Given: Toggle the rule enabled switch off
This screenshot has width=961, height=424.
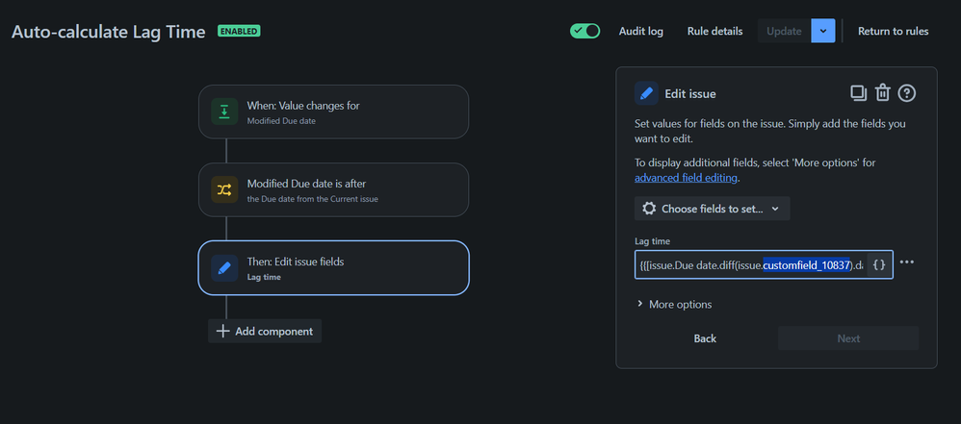Looking at the screenshot, I should pos(584,31).
